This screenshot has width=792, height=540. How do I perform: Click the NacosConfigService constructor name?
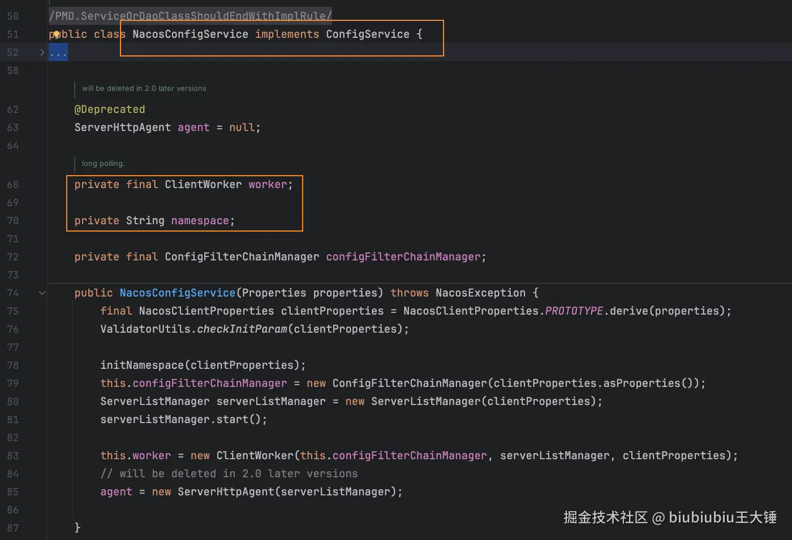click(178, 293)
